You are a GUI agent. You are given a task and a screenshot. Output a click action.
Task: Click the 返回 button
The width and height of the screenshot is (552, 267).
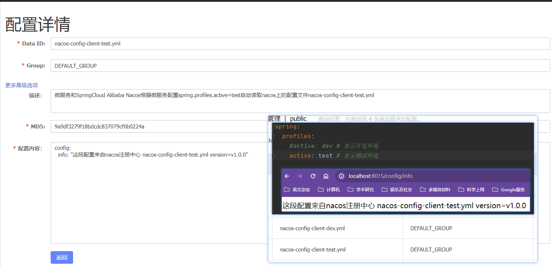62,258
